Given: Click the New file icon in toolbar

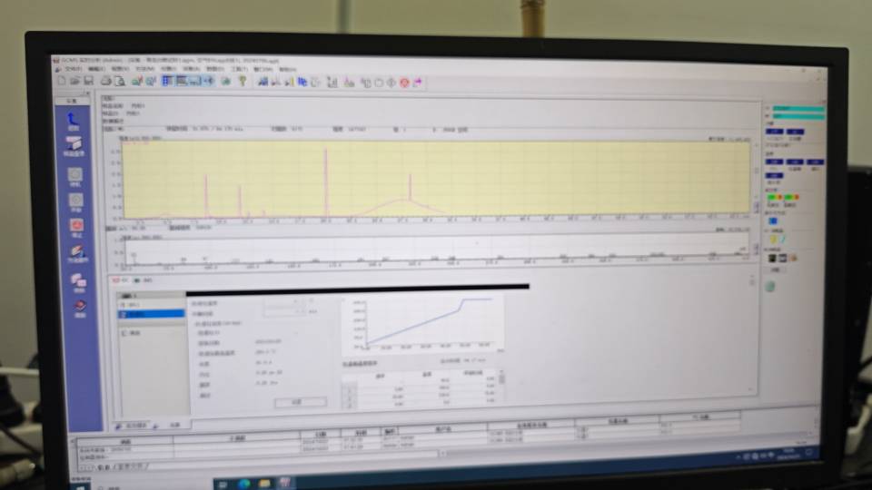Looking at the screenshot, I should point(61,81).
